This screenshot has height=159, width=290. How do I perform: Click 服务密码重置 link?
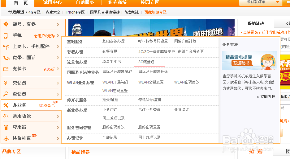click(x=149, y=127)
